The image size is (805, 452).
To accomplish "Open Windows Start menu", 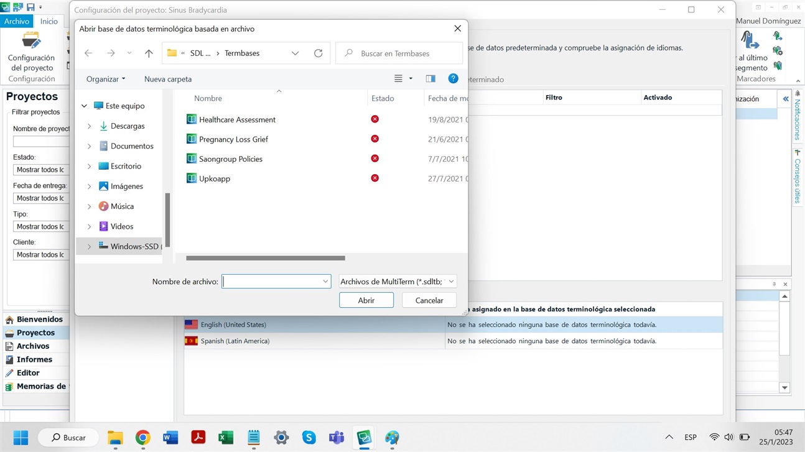I will click(x=21, y=438).
